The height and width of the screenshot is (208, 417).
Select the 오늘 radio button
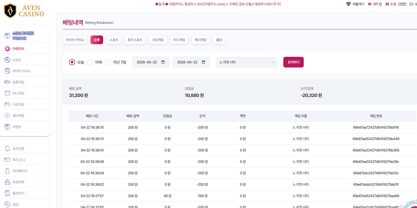(72, 62)
